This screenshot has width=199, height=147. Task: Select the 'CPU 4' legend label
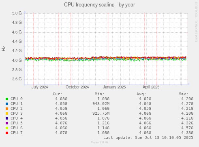click(17, 118)
